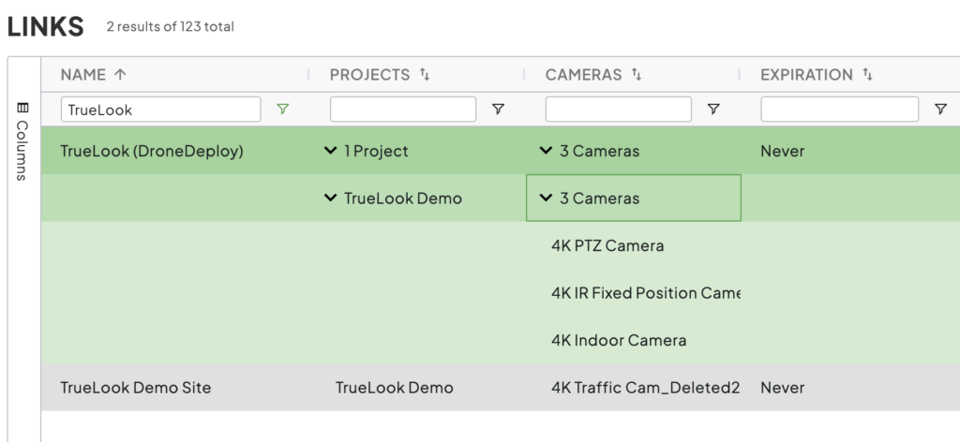Screen dimensions: 960x442
Task: Select the TrueLook (DroneDeploy) link name
Action: pyautogui.click(x=152, y=151)
